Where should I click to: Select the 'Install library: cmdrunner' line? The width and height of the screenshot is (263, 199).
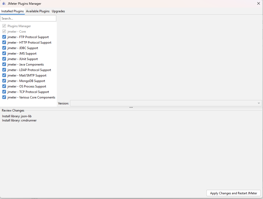(19, 120)
